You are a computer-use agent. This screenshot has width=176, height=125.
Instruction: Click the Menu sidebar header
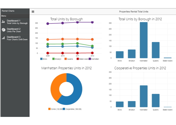(4, 16)
